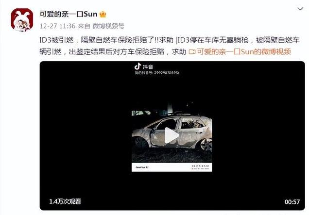Screen dimensions: 309x215
Task: Click the Douyin logo watermark in the video
Action: (138, 66)
